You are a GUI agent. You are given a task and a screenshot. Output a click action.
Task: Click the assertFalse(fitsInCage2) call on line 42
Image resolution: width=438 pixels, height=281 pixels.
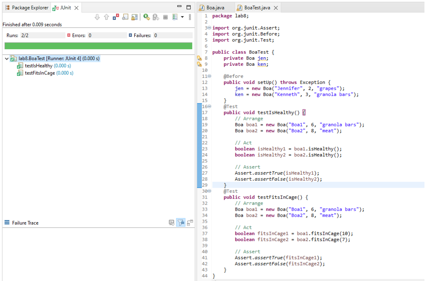[x=290, y=264]
